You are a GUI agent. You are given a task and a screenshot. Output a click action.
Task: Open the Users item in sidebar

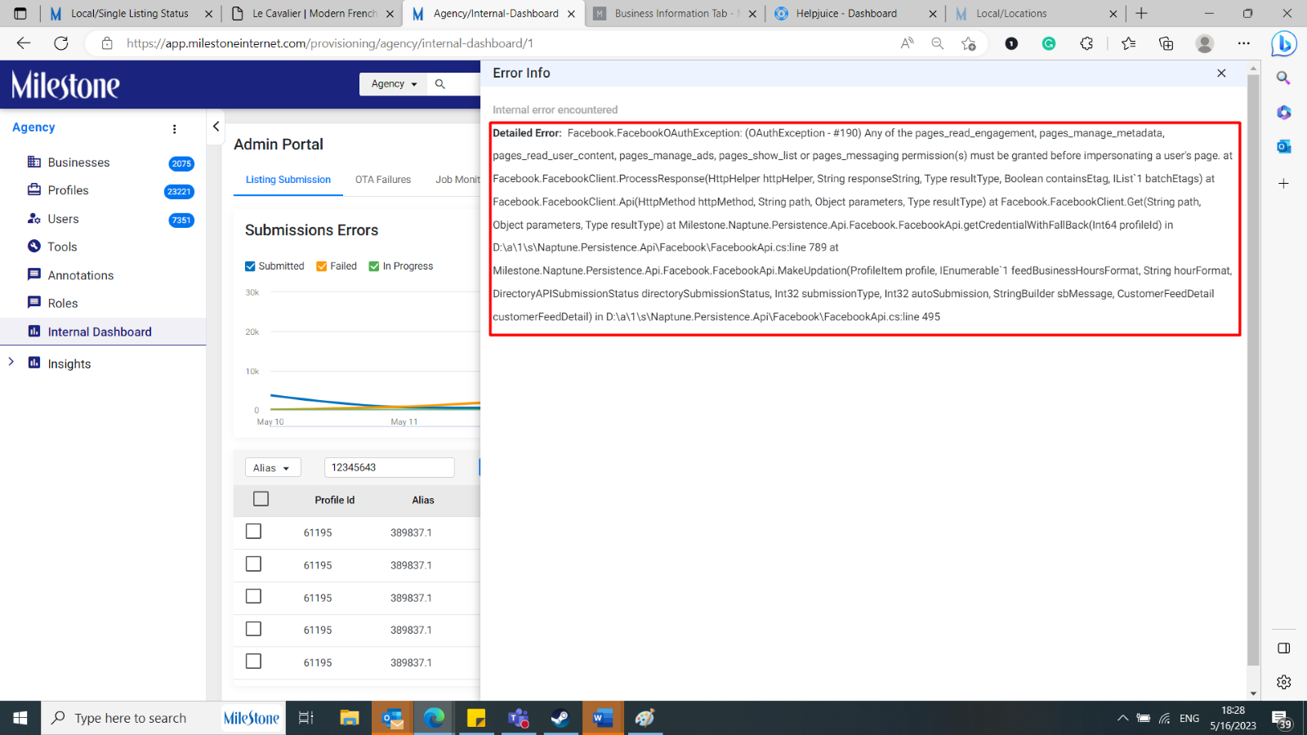63,219
